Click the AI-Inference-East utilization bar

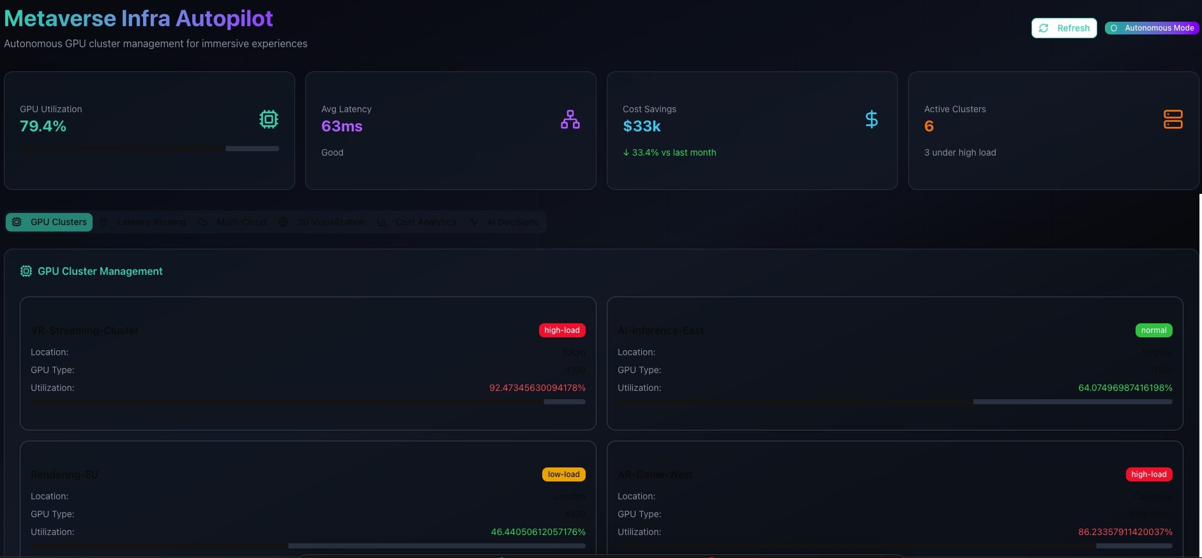point(895,402)
